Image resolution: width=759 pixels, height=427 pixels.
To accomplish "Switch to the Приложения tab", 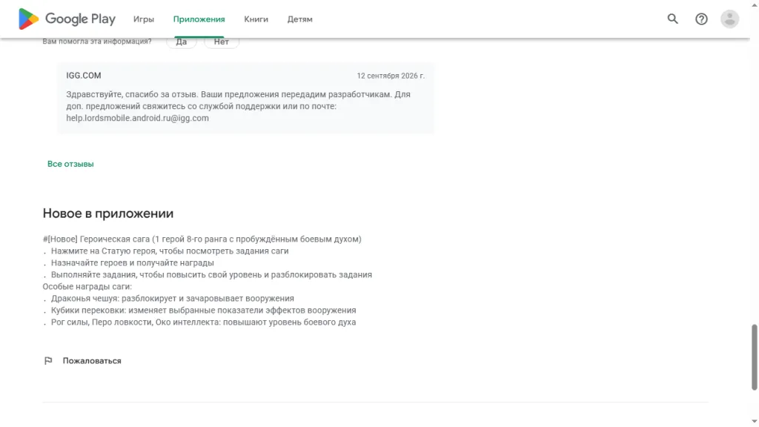I will (x=199, y=19).
